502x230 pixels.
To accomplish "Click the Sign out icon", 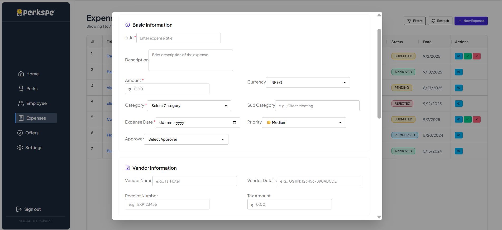I will tap(19, 209).
